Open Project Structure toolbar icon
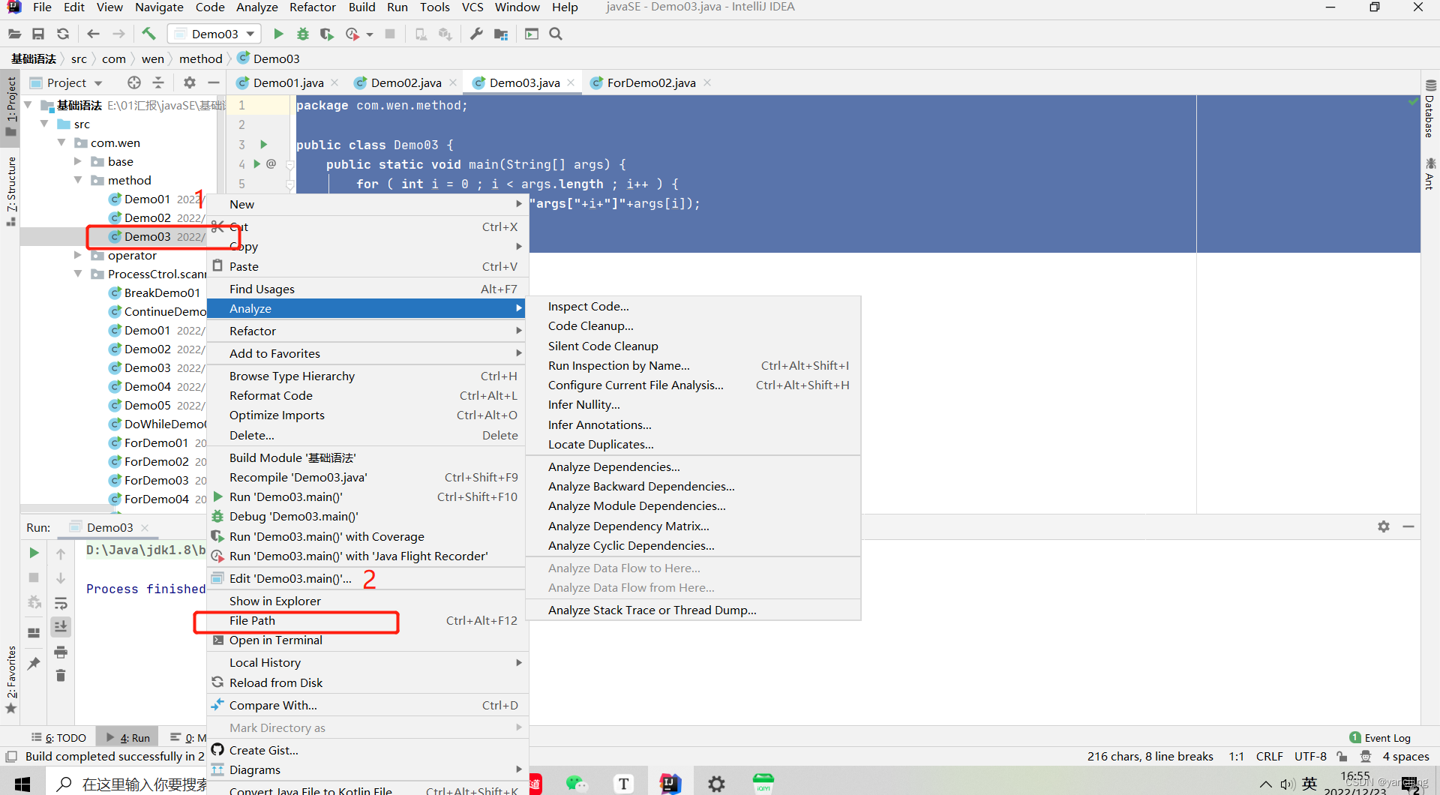The height and width of the screenshot is (795, 1440). tap(501, 34)
